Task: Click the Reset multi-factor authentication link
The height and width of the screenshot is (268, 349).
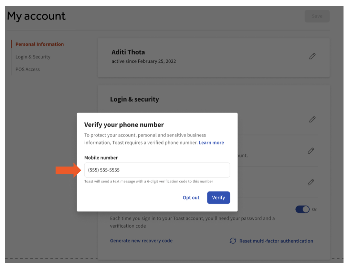Action: [276, 241]
